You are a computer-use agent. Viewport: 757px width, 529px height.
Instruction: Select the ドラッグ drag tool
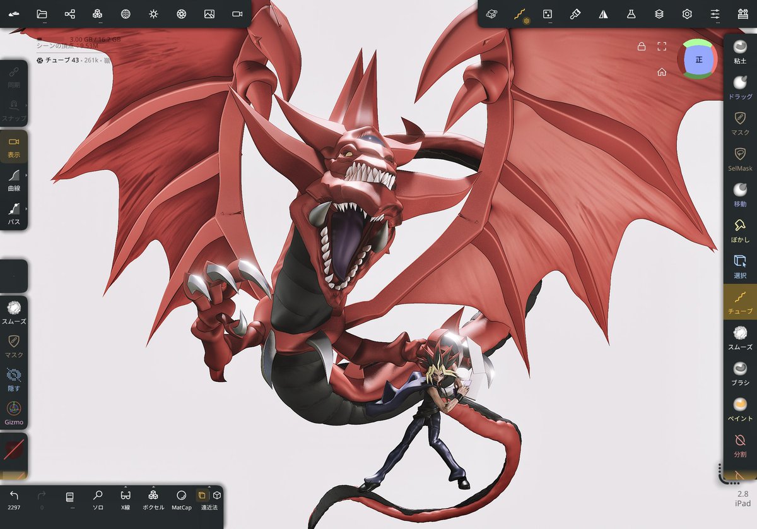(741, 86)
